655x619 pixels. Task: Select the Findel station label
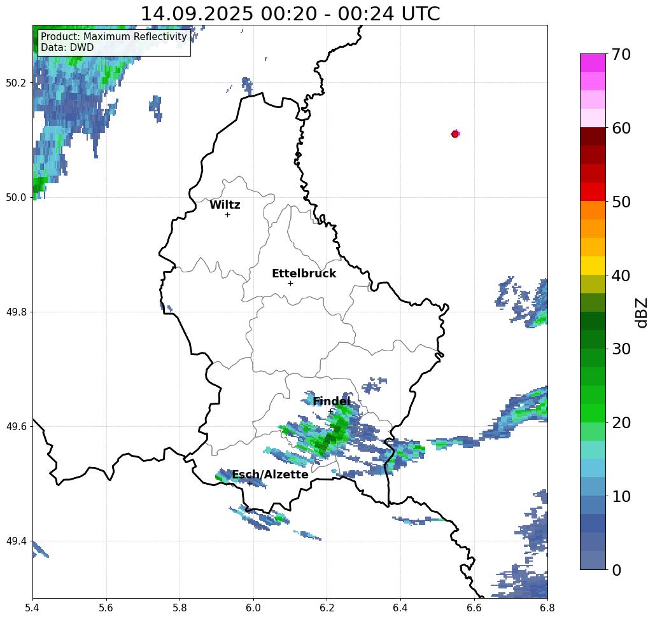click(331, 401)
